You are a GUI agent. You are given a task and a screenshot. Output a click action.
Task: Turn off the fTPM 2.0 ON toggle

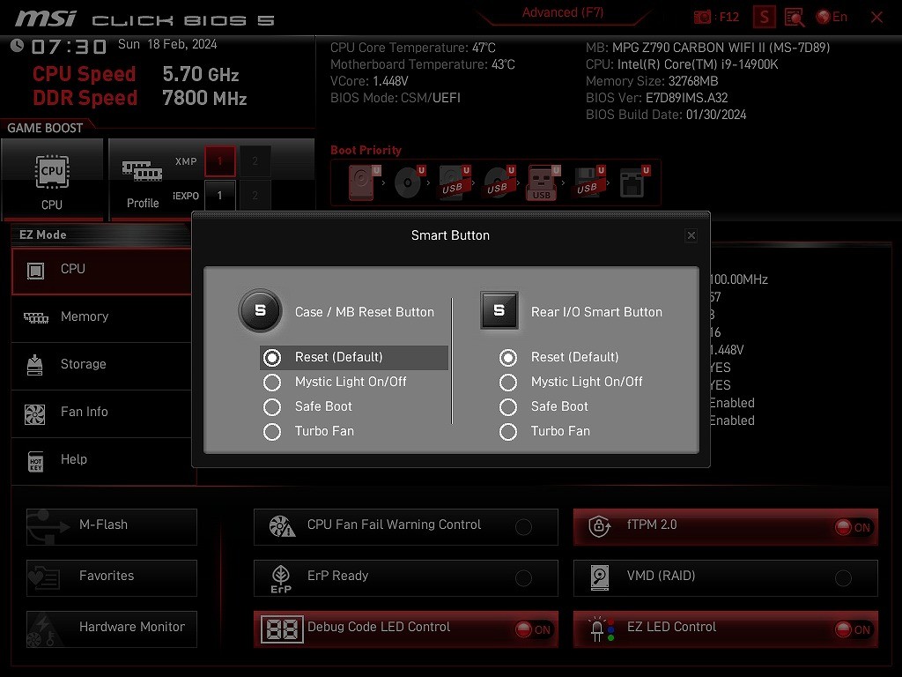tap(854, 527)
